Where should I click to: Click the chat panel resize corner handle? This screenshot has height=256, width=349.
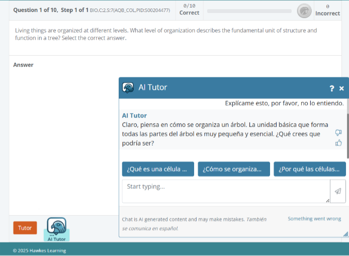pyautogui.click(x=345, y=234)
